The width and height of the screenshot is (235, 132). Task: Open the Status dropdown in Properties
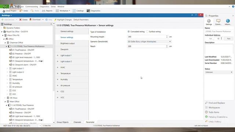pyautogui.click(x=219, y=72)
